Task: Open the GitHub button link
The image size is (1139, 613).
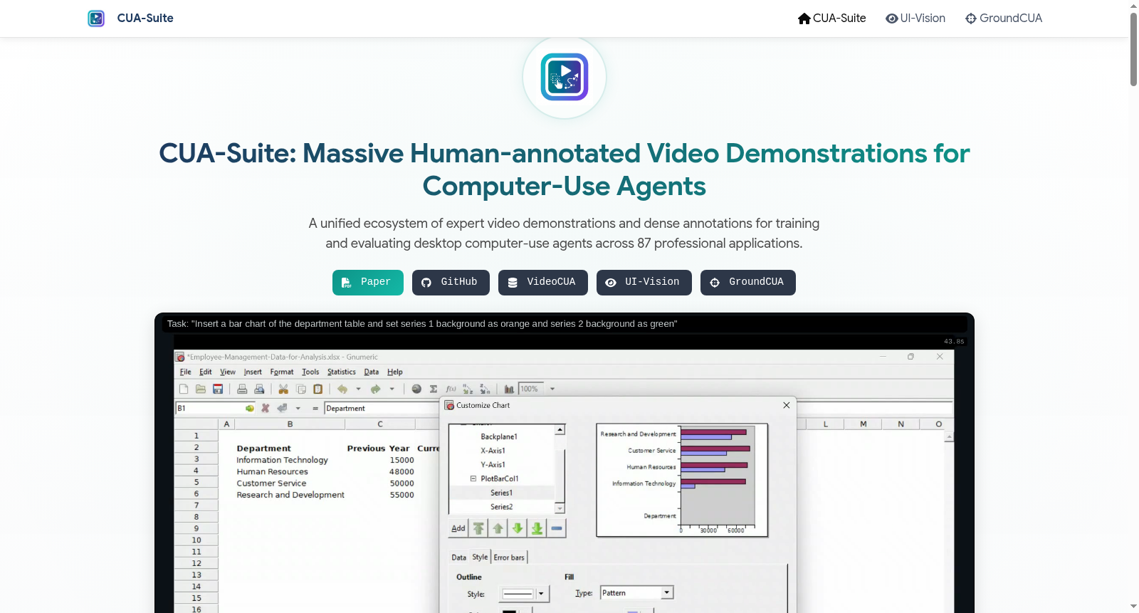Action: 451,283
